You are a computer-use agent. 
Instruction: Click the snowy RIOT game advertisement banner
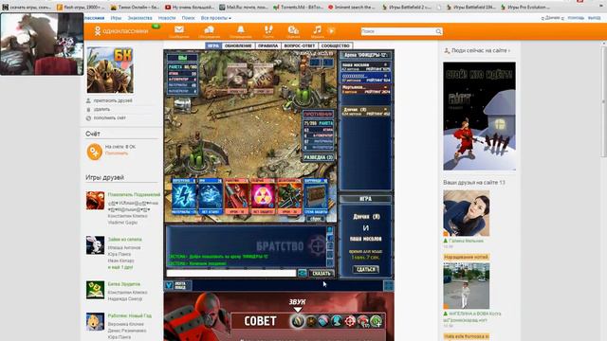pos(479,116)
